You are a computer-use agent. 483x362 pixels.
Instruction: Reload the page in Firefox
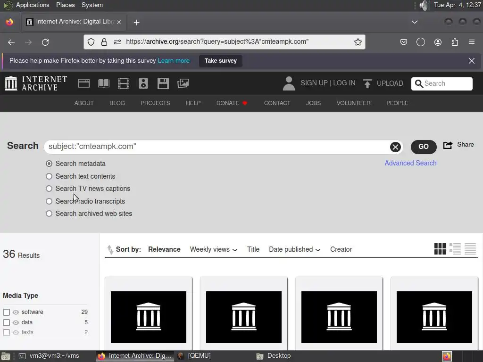(45, 42)
